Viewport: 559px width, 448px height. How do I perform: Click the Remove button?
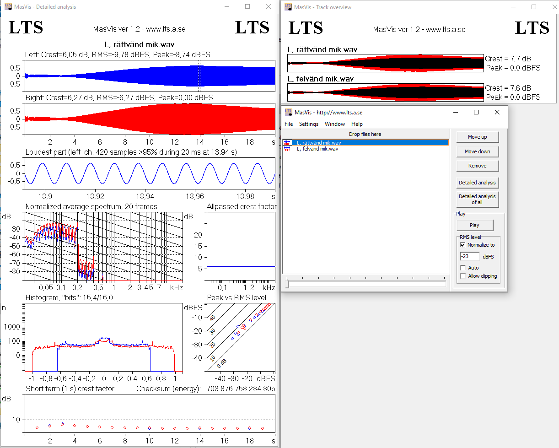477,166
